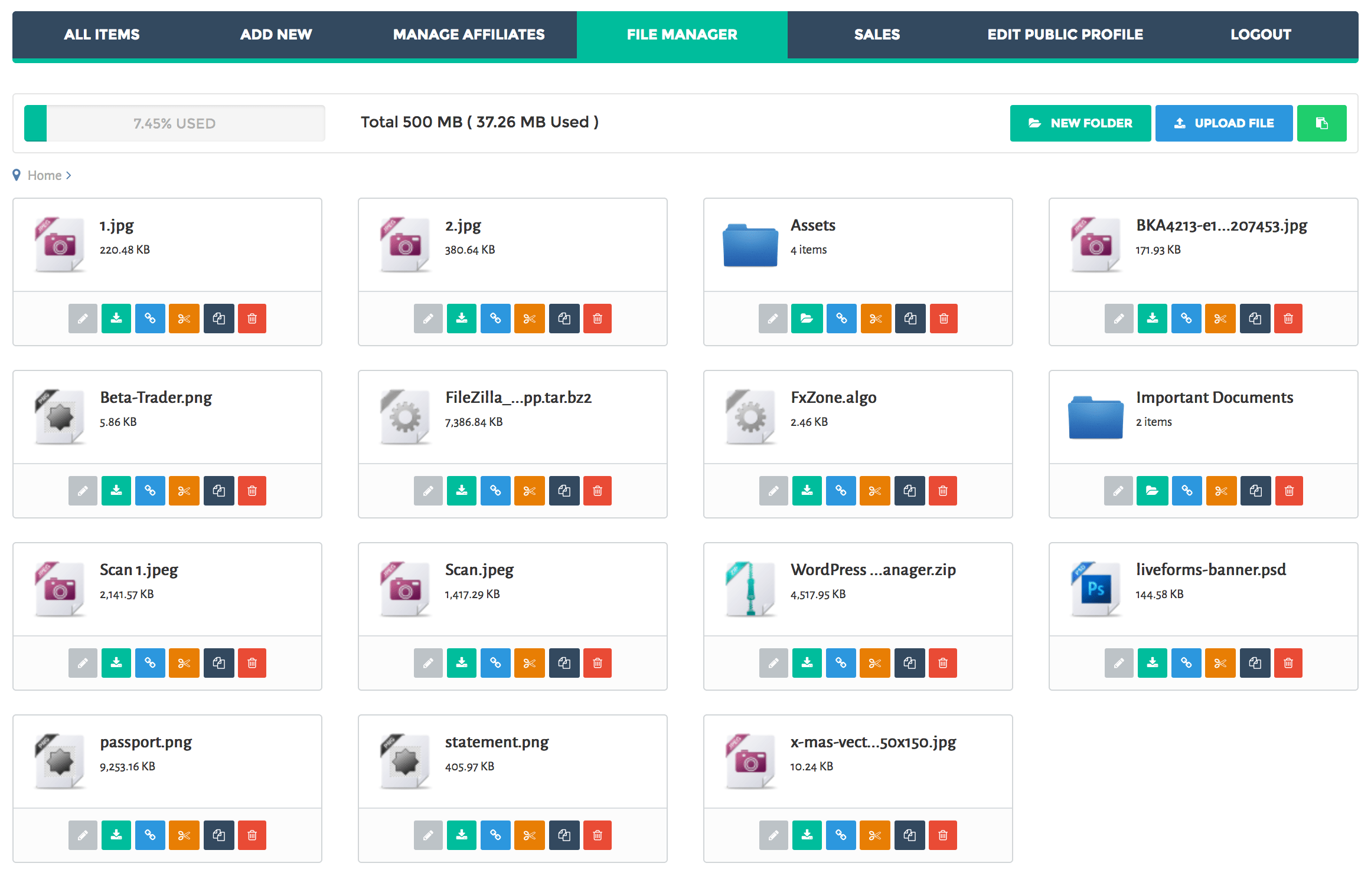Image resolution: width=1371 pixels, height=873 pixels.
Task: Copy the Scan.jpeg file
Action: pyautogui.click(x=564, y=662)
